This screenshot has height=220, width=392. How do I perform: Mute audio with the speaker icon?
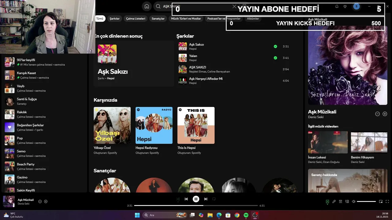[353, 201]
